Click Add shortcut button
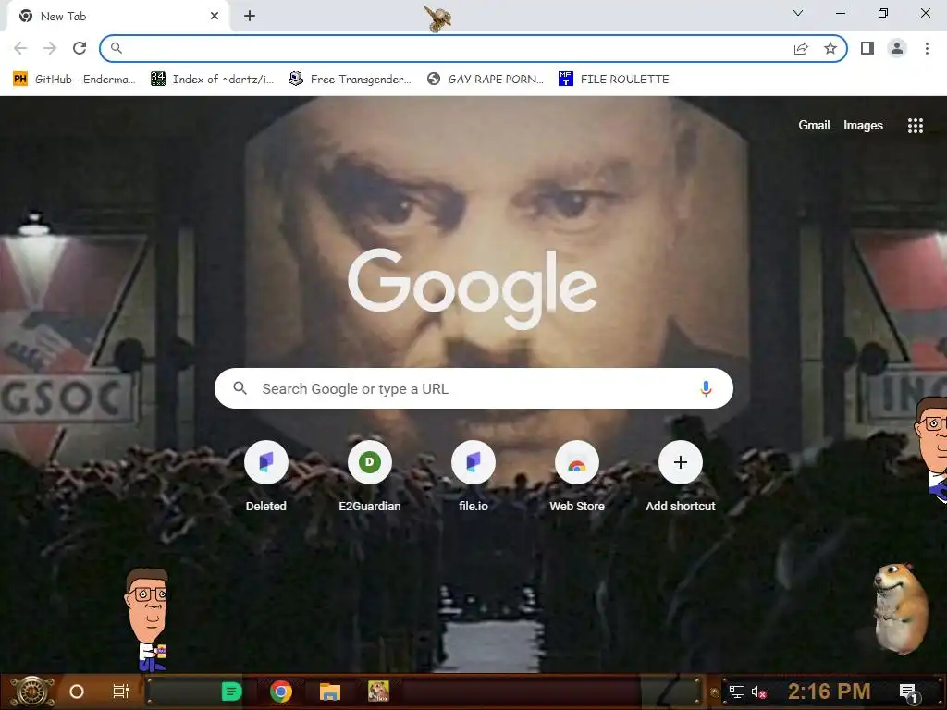Screen dimensions: 947x710 [x=681, y=477]
